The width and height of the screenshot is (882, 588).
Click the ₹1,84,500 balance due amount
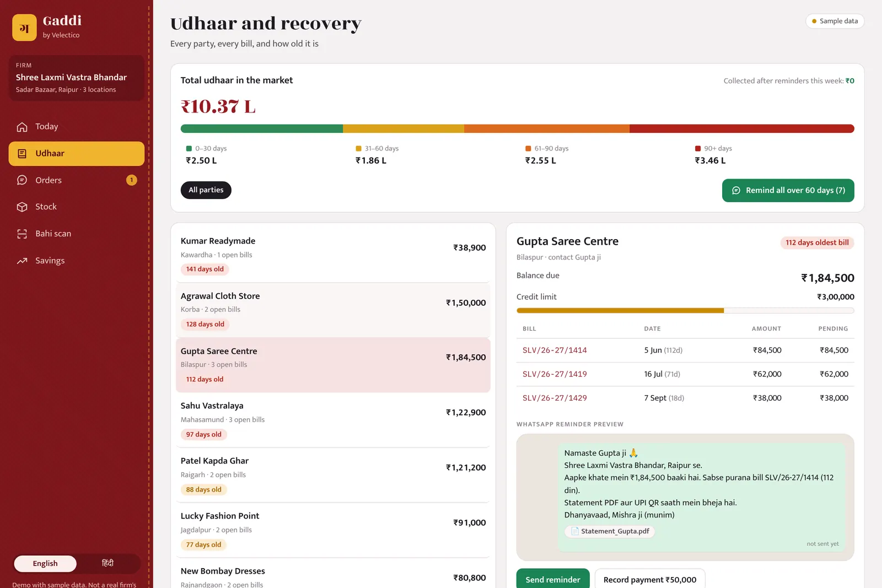click(827, 278)
